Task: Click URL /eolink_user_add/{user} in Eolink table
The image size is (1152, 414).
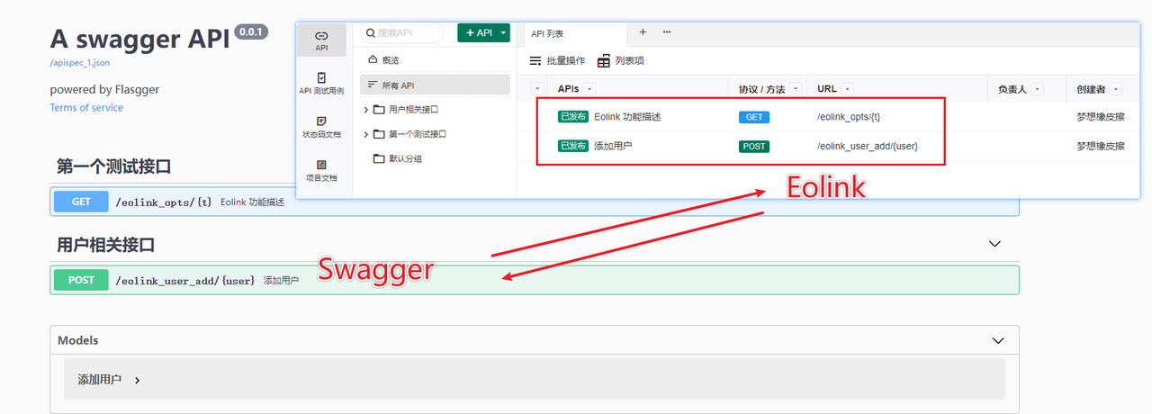Action: (x=868, y=146)
